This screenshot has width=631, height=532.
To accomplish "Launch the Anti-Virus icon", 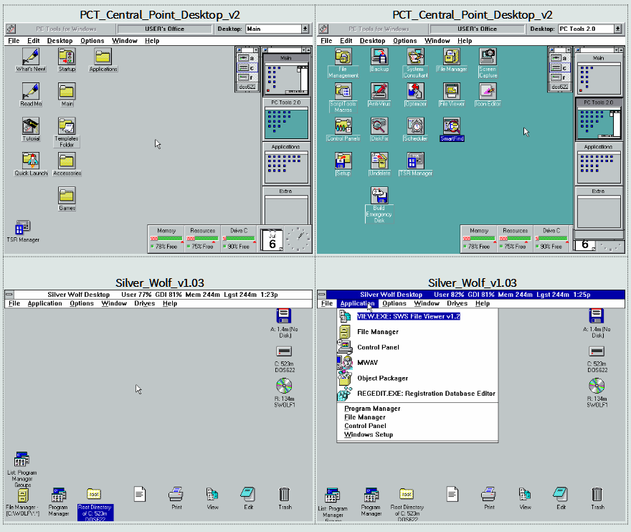I will click(379, 95).
